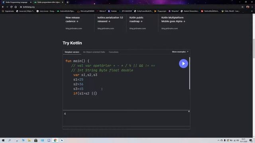Click the Chrome taskbar icon
255x143 pixels.
pos(55,140)
